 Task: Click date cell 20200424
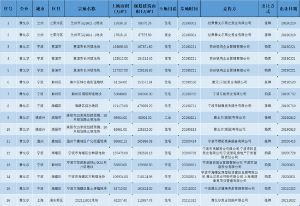tap(189, 141)
